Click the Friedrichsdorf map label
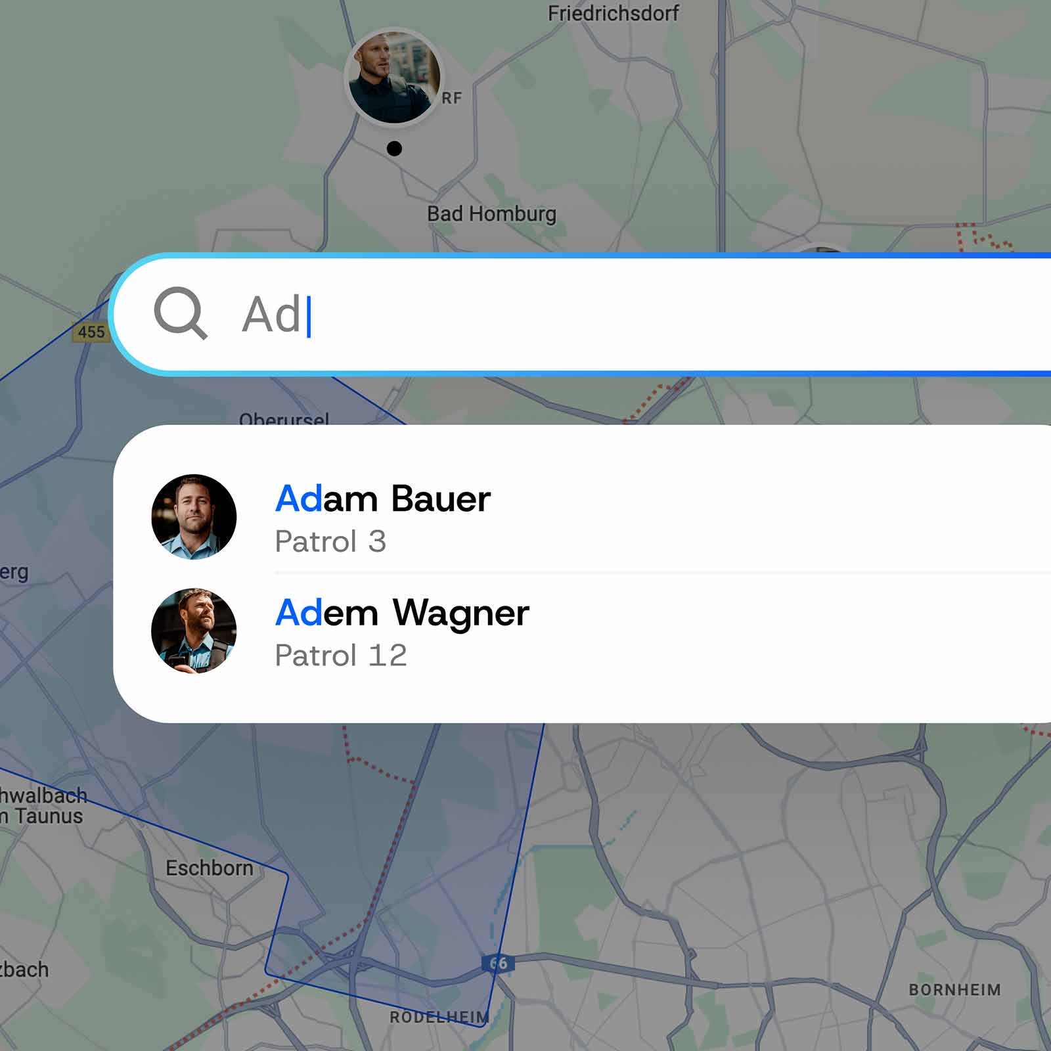 click(x=614, y=13)
